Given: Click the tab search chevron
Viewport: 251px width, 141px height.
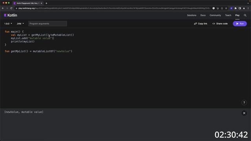Looking at the screenshot, I should coord(248,3).
